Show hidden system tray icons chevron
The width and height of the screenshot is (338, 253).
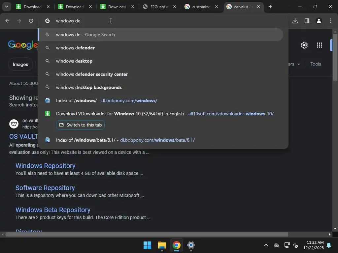[x=266, y=245]
